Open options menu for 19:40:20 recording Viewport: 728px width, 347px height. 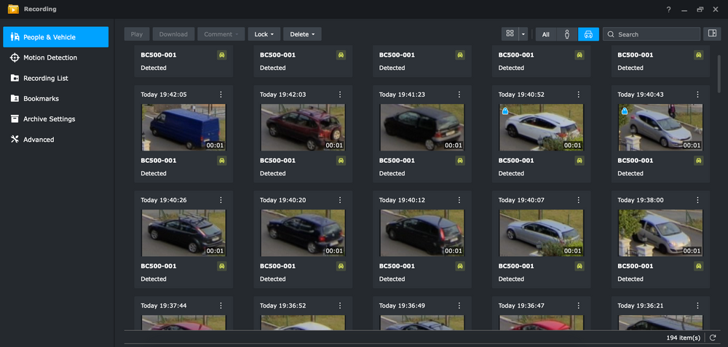coord(340,200)
